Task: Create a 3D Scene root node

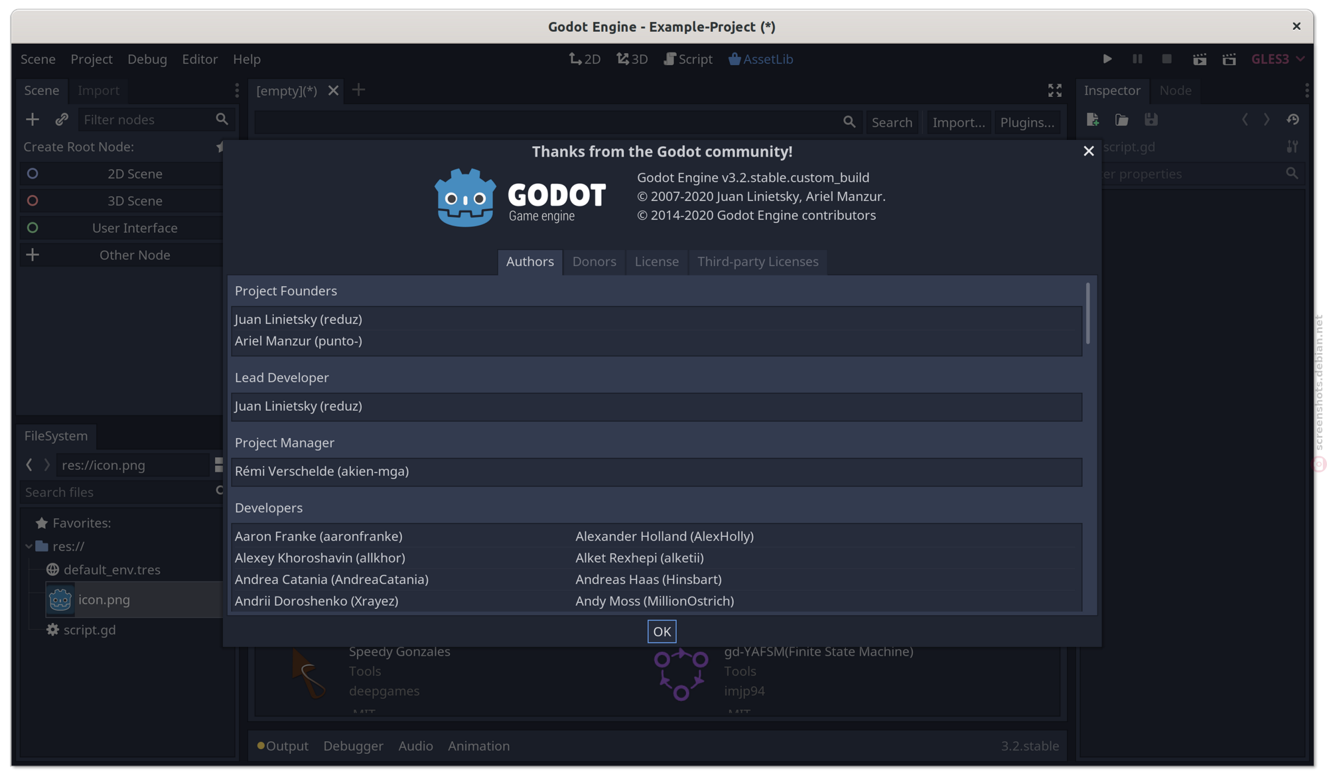Action: 122,201
